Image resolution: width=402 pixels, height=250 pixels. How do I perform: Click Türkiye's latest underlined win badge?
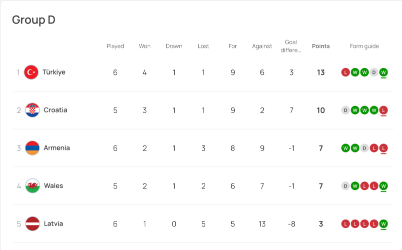[383, 72]
